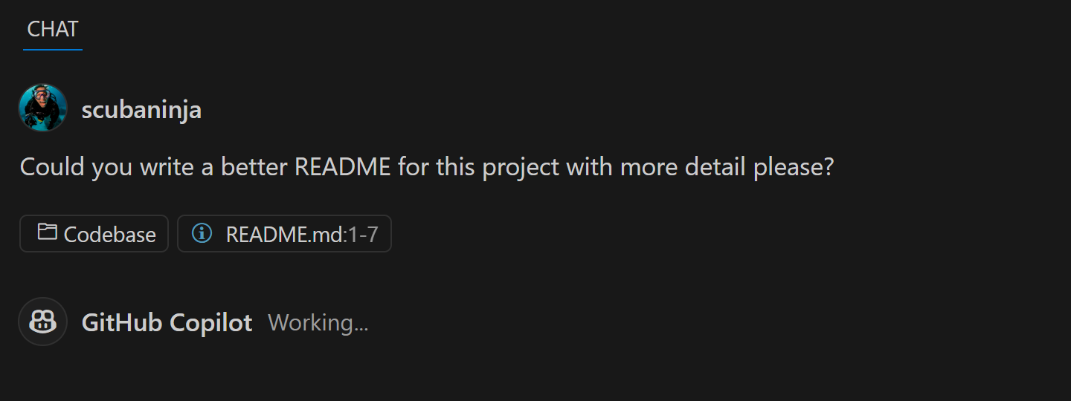1071x401 pixels.
Task: Click the word GitHub in responder name
Action: tap(122, 322)
